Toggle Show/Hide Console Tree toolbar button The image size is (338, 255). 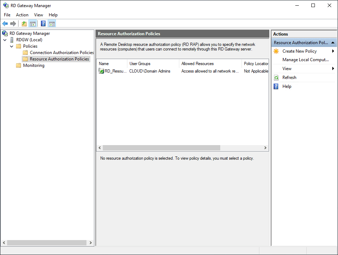pos(33,24)
